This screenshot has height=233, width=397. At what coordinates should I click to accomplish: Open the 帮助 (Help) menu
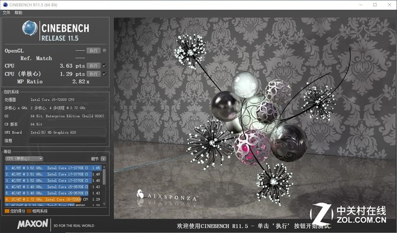tap(18, 12)
